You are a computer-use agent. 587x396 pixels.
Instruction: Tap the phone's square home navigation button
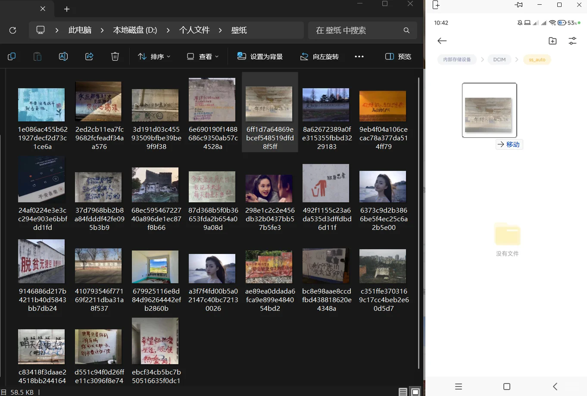pyautogui.click(x=507, y=387)
